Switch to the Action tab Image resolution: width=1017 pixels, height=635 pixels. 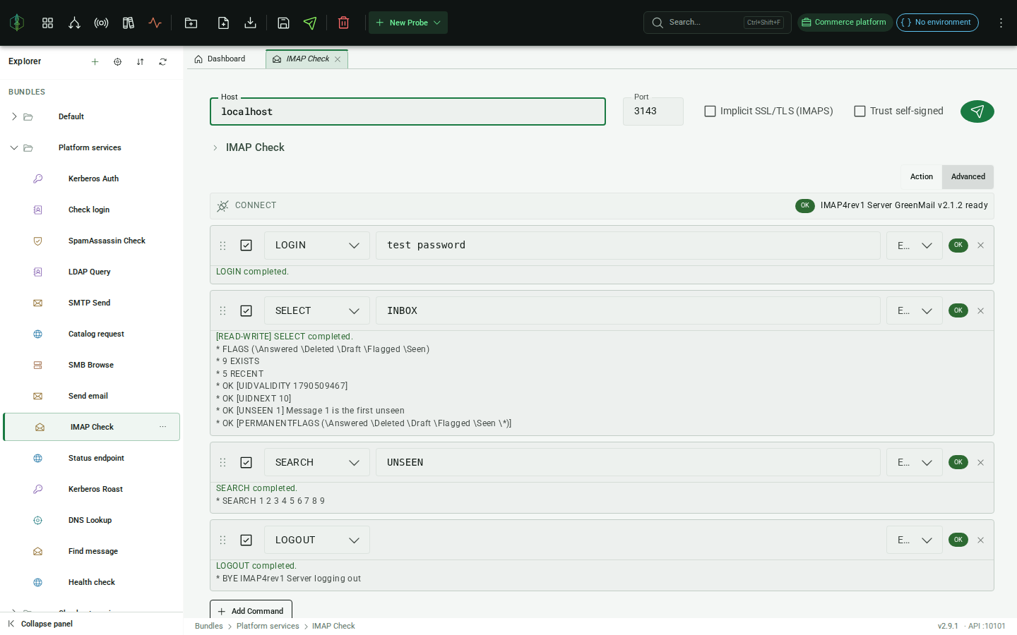point(922,177)
